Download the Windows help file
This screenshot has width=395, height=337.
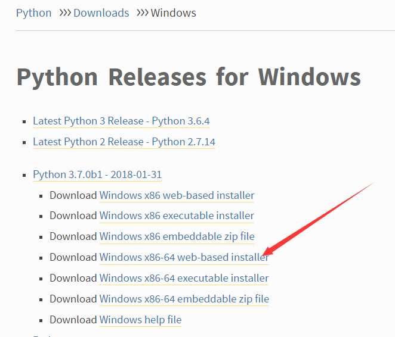140,320
